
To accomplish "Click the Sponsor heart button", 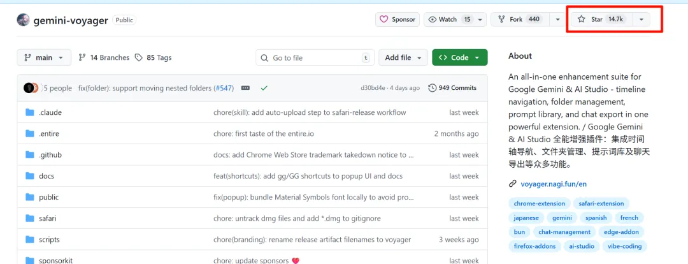I will tap(398, 19).
